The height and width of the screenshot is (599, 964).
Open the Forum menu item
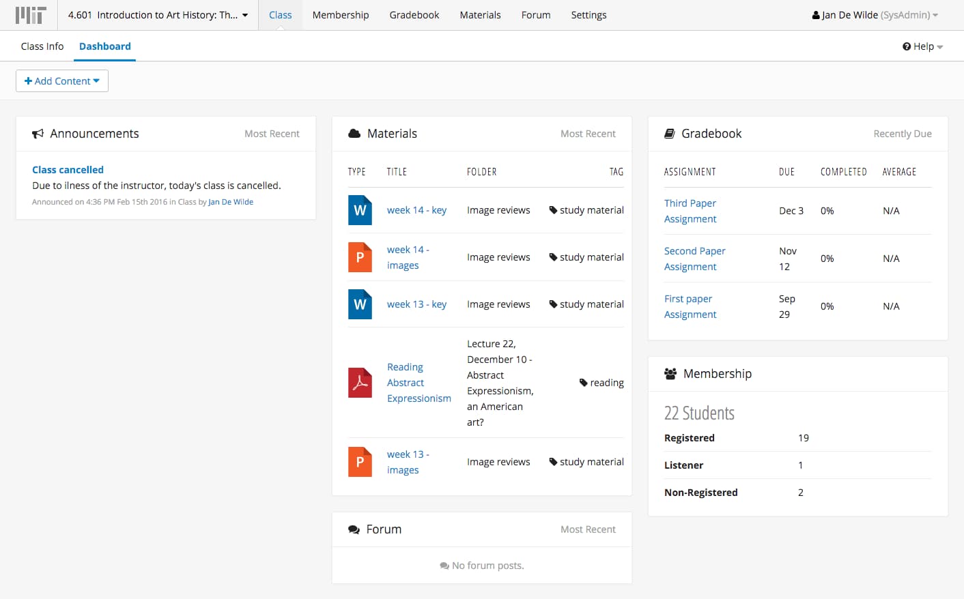pyautogui.click(x=535, y=15)
